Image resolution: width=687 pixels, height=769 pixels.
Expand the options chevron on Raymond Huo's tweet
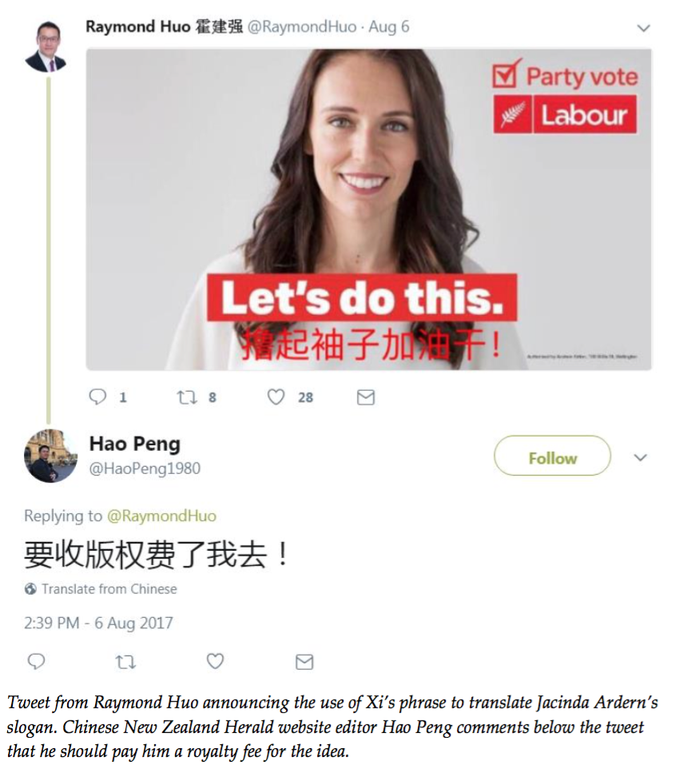643,28
